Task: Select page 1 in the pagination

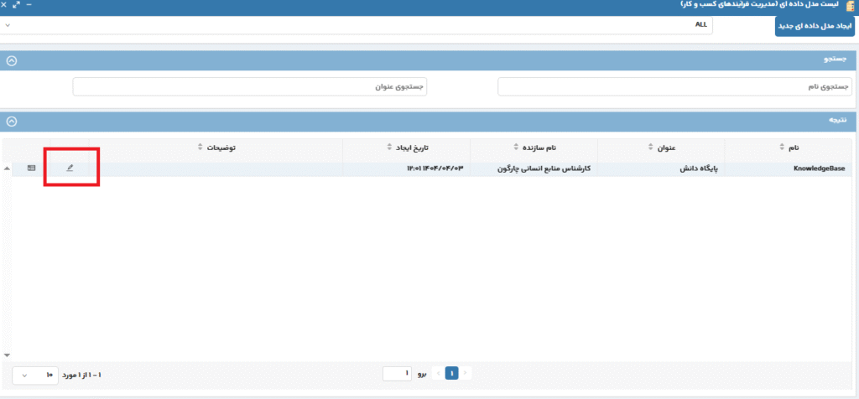Action: click(x=451, y=373)
